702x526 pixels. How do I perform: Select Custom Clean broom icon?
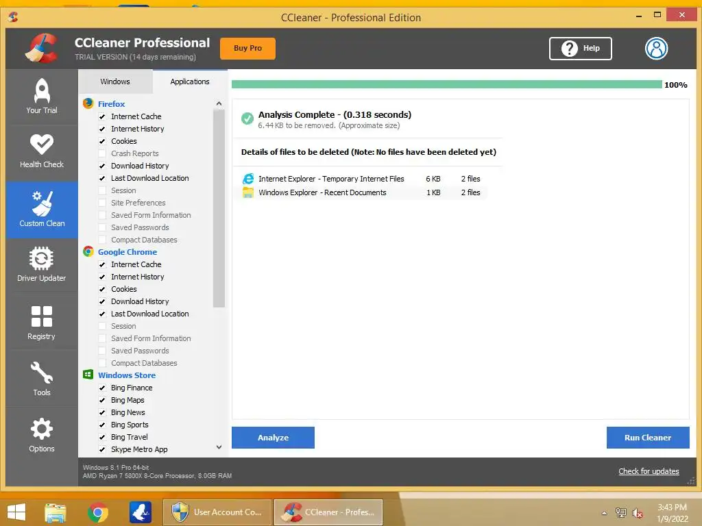pyautogui.click(x=42, y=210)
